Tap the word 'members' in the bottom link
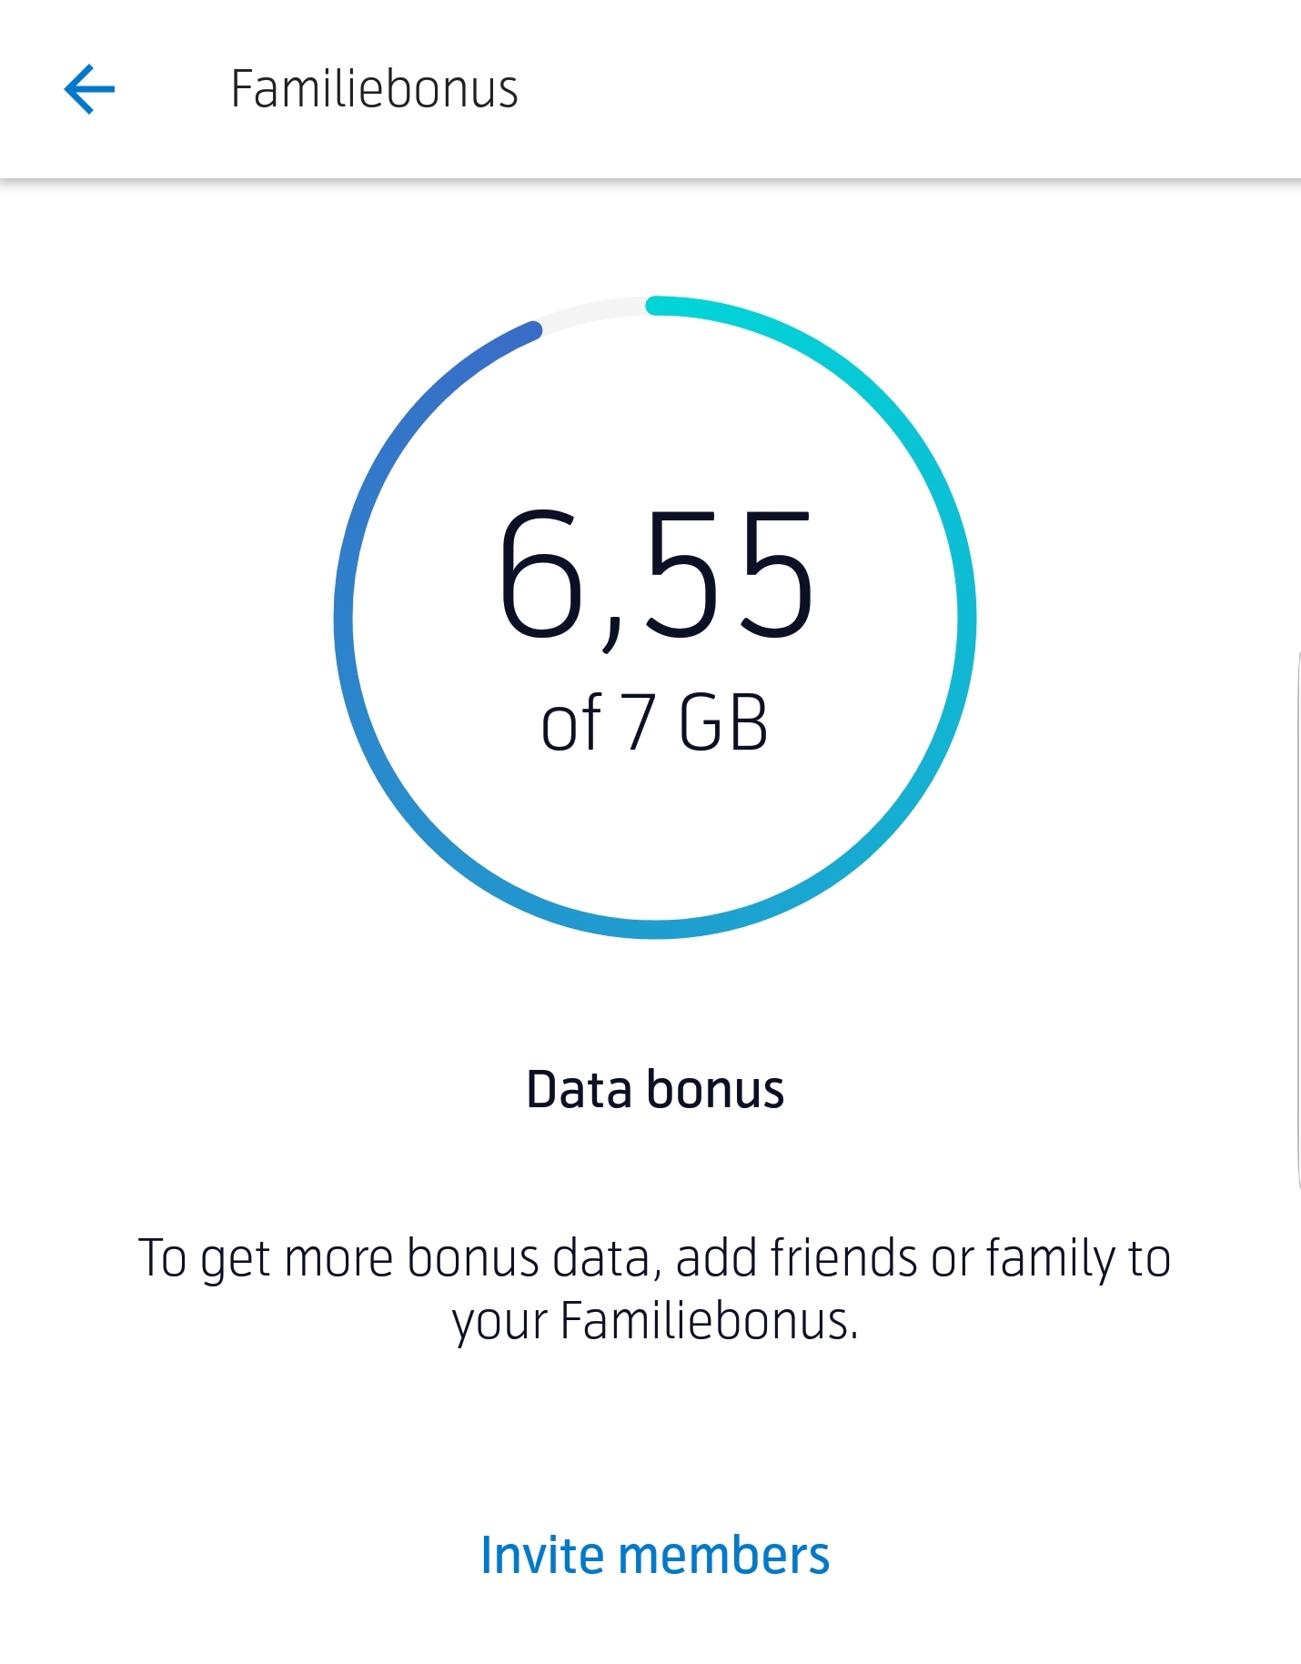This screenshot has height=1664, width=1301. [x=724, y=1555]
